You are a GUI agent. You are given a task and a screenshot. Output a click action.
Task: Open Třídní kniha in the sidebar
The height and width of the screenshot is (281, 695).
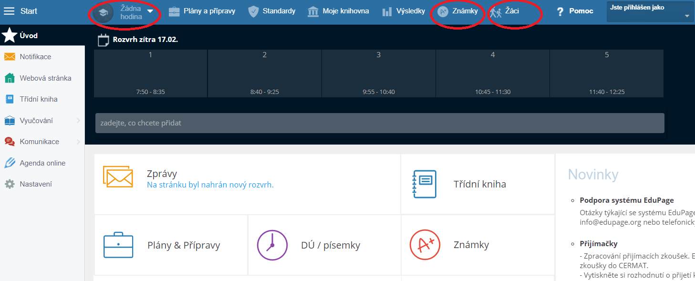click(x=39, y=99)
